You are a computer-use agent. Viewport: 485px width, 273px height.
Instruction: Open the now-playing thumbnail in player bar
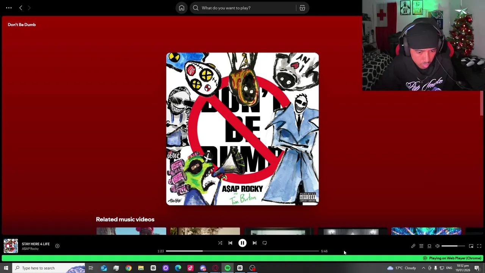(x=11, y=246)
